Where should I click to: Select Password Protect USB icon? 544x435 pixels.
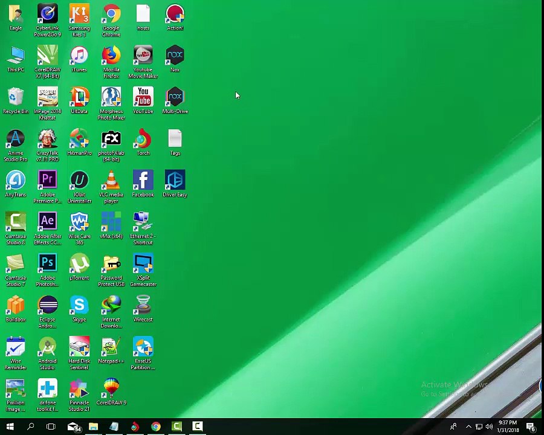(111, 263)
